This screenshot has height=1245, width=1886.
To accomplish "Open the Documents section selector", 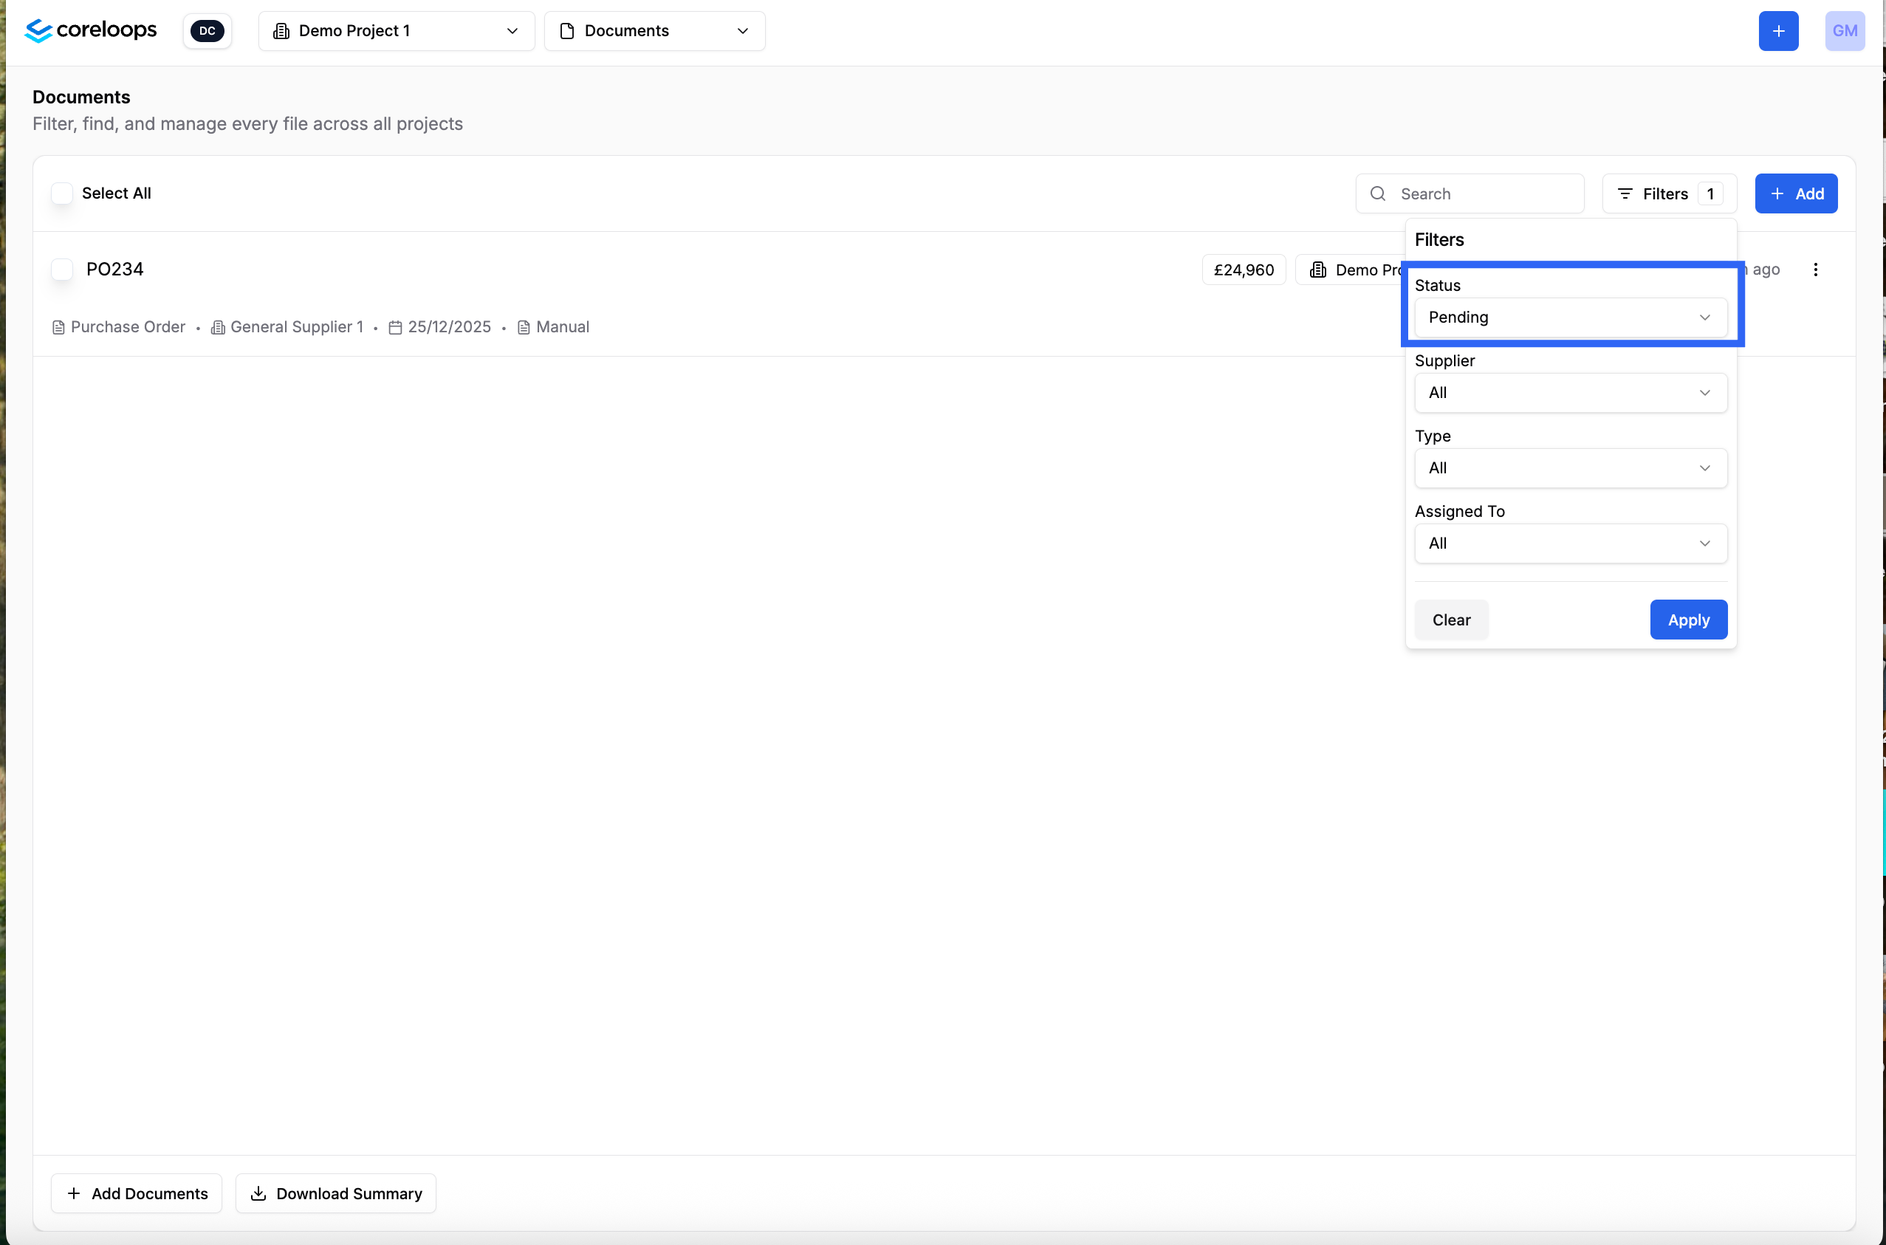I will 654,31.
